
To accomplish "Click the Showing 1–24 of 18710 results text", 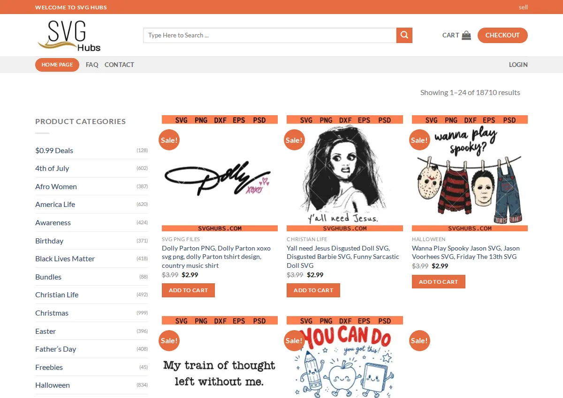I will coord(470,92).
